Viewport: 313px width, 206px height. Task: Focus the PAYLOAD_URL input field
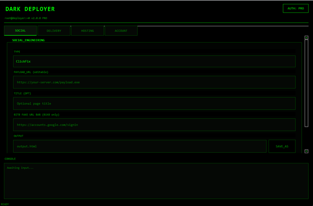[155, 82]
